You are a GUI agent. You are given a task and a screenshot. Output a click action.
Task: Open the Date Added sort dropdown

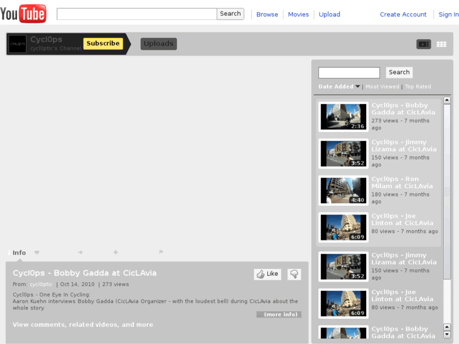pyautogui.click(x=339, y=86)
